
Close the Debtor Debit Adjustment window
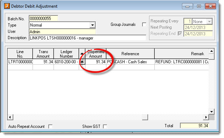[x=210, y=6]
